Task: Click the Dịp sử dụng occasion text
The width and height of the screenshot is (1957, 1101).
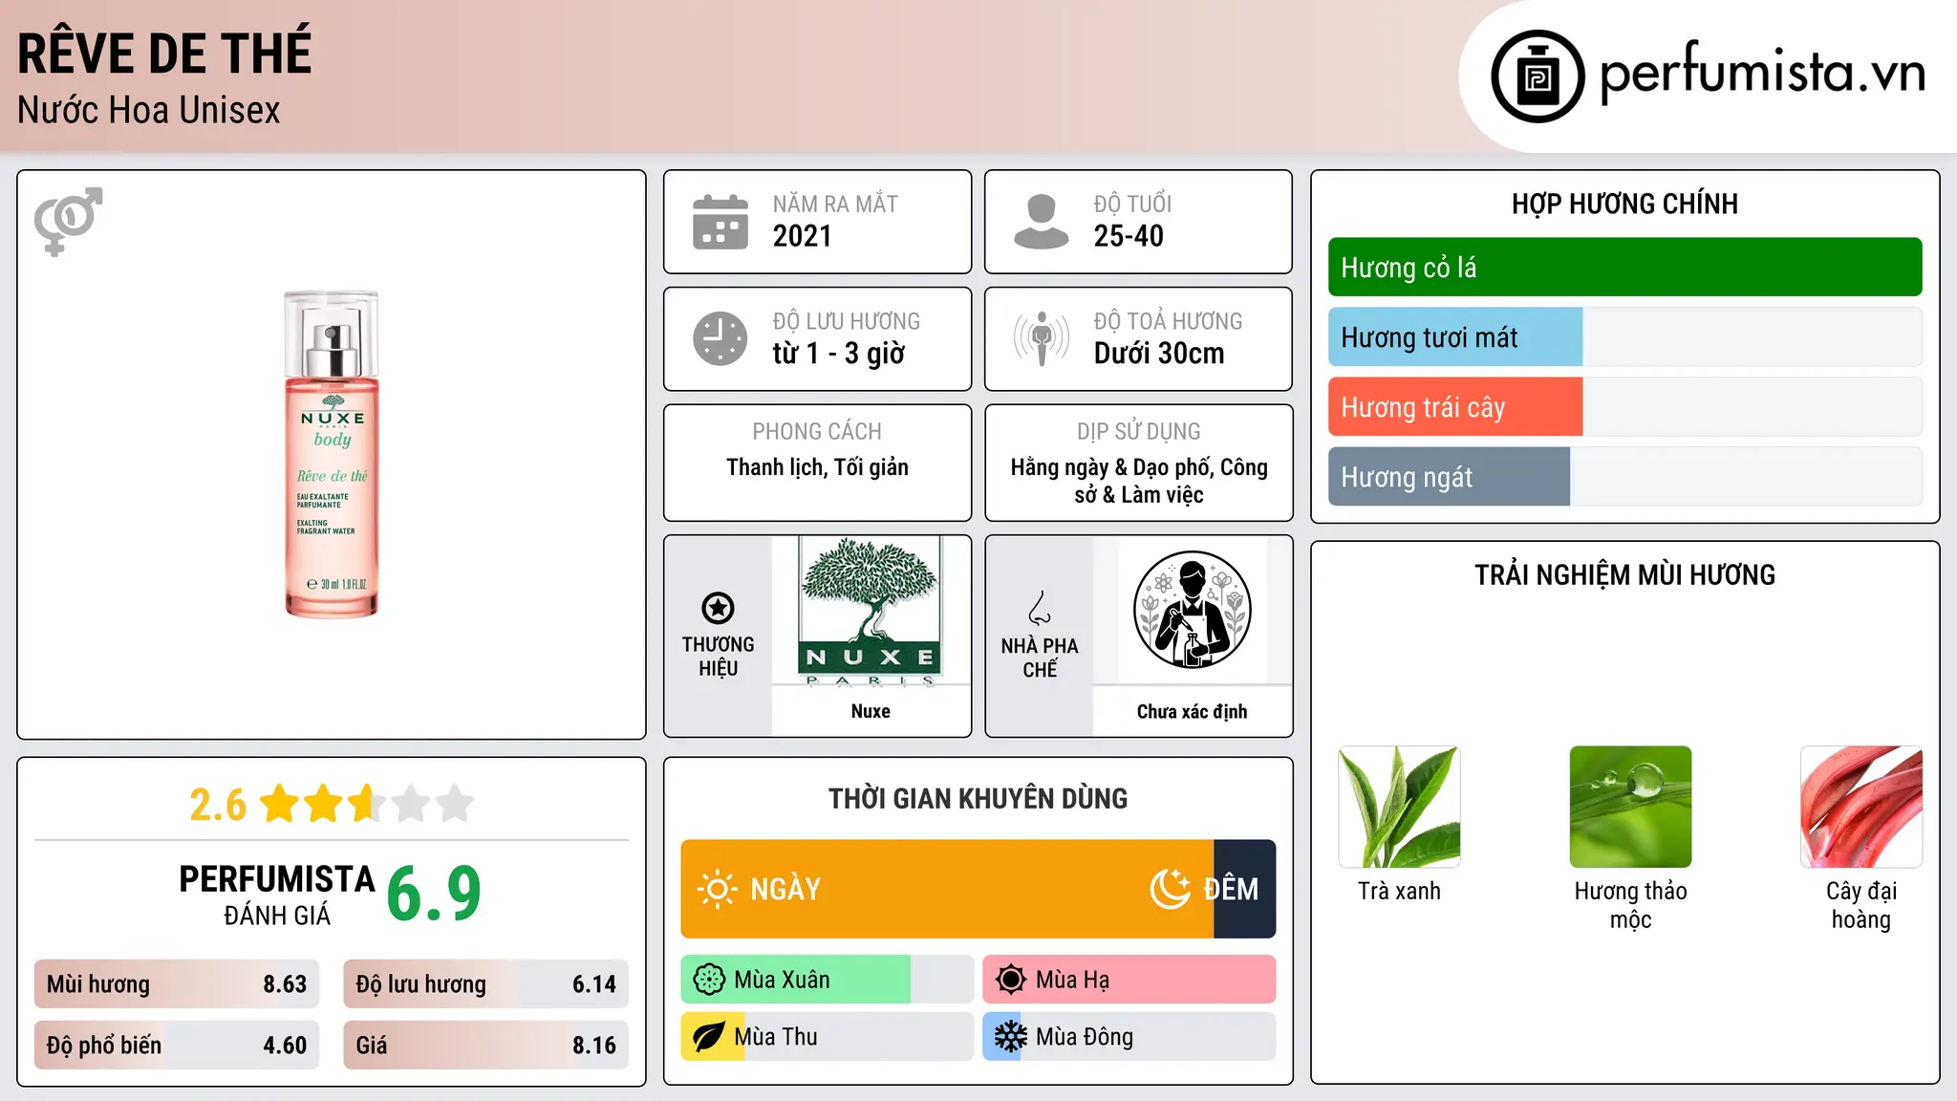Action: tap(1139, 481)
